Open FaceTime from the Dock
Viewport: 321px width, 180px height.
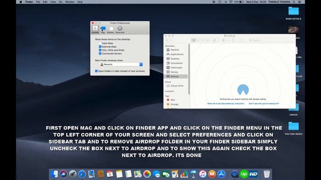(x=166, y=174)
